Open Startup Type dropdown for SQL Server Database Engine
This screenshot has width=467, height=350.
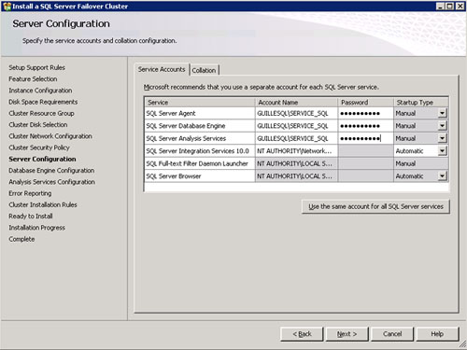click(x=442, y=126)
